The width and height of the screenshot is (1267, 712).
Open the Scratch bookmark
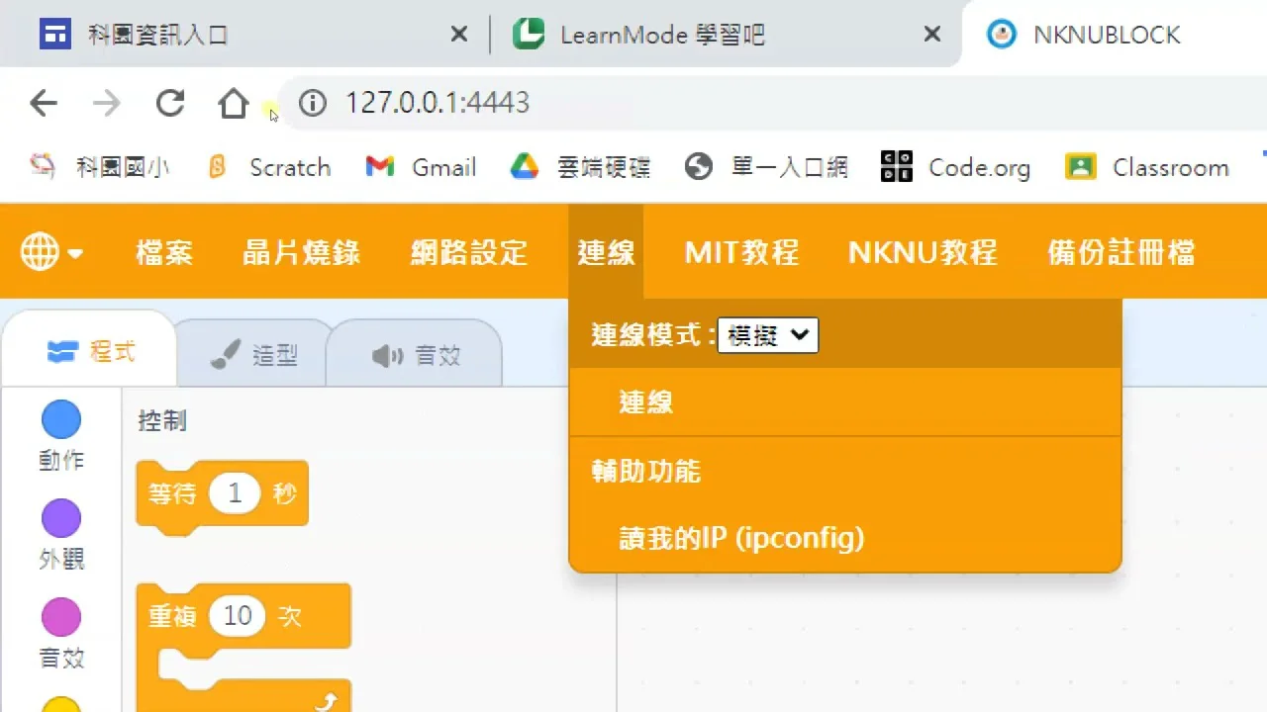(x=269, y=167)
